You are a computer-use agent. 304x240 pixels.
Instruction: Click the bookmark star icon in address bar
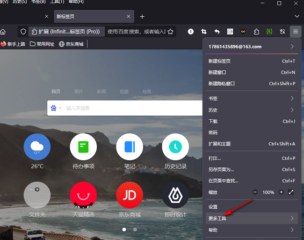click(x=171, y=32)
